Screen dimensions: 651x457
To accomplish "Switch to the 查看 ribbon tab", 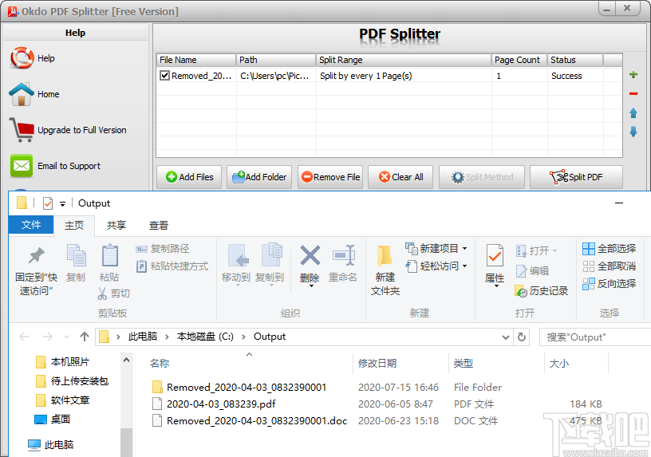I will tap(159, 225).
